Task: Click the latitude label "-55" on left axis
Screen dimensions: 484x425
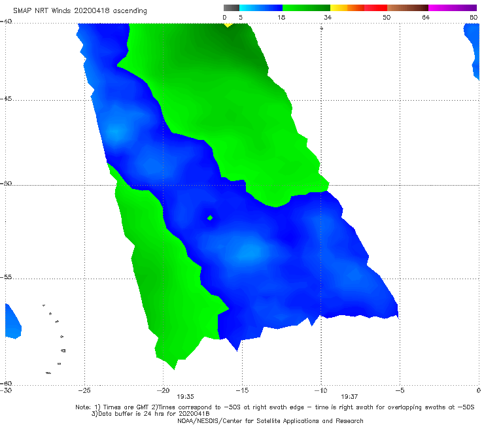Action: click(x=6, y=277)
